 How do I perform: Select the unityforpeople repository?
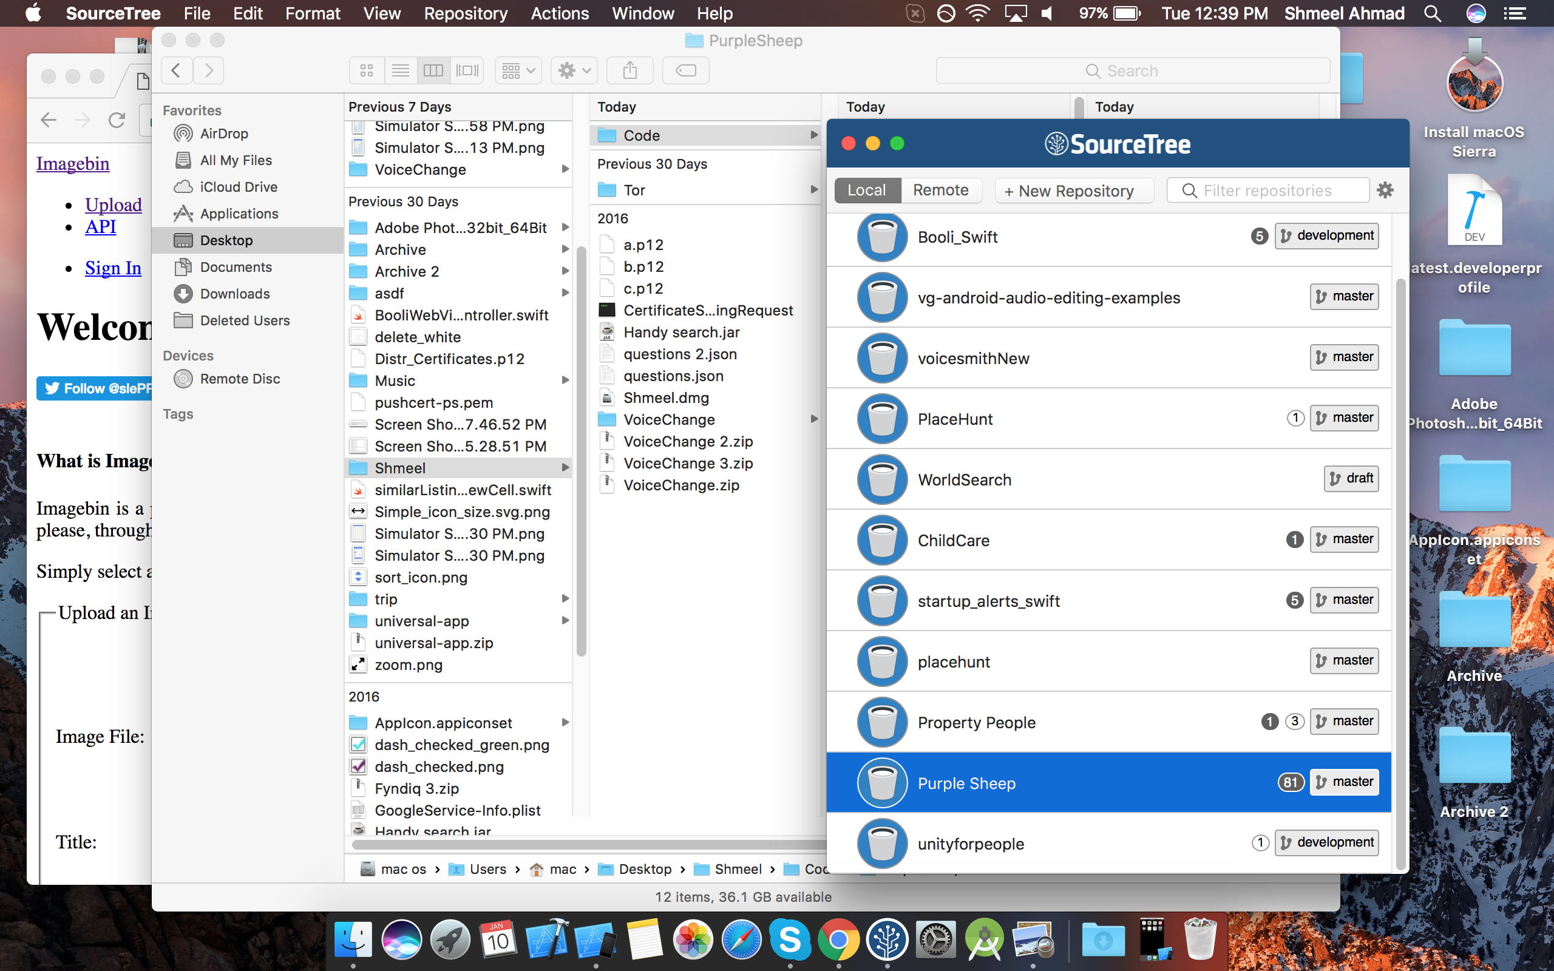click(x=1108, y=843)
